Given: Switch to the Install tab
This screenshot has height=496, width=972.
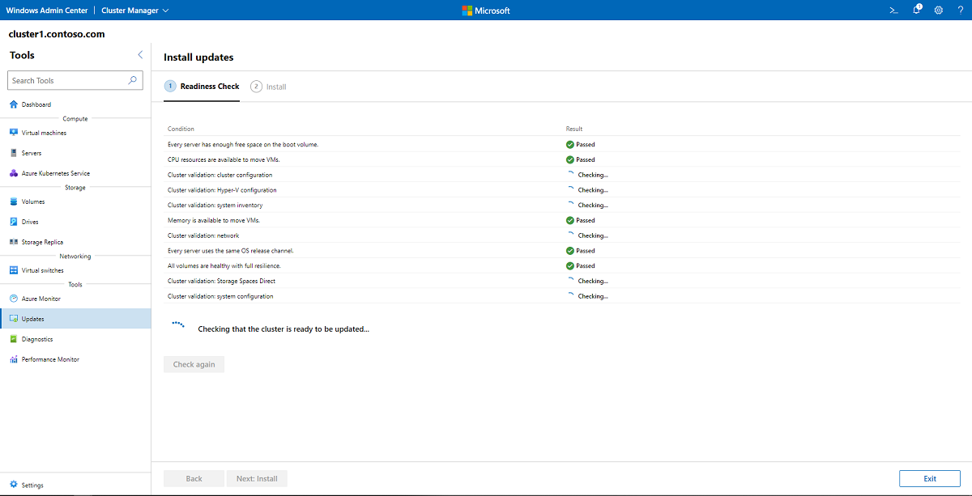Looking at the screenshot, I should point(268,86).
